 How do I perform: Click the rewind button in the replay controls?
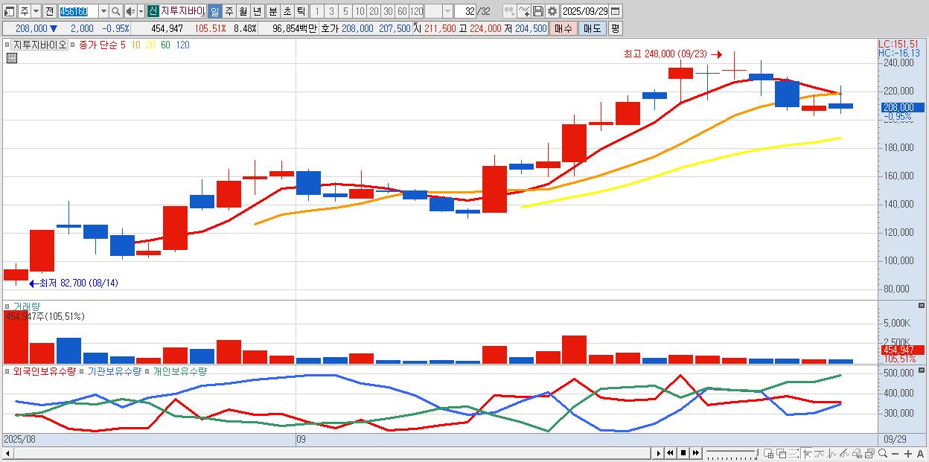click(670, 453)
